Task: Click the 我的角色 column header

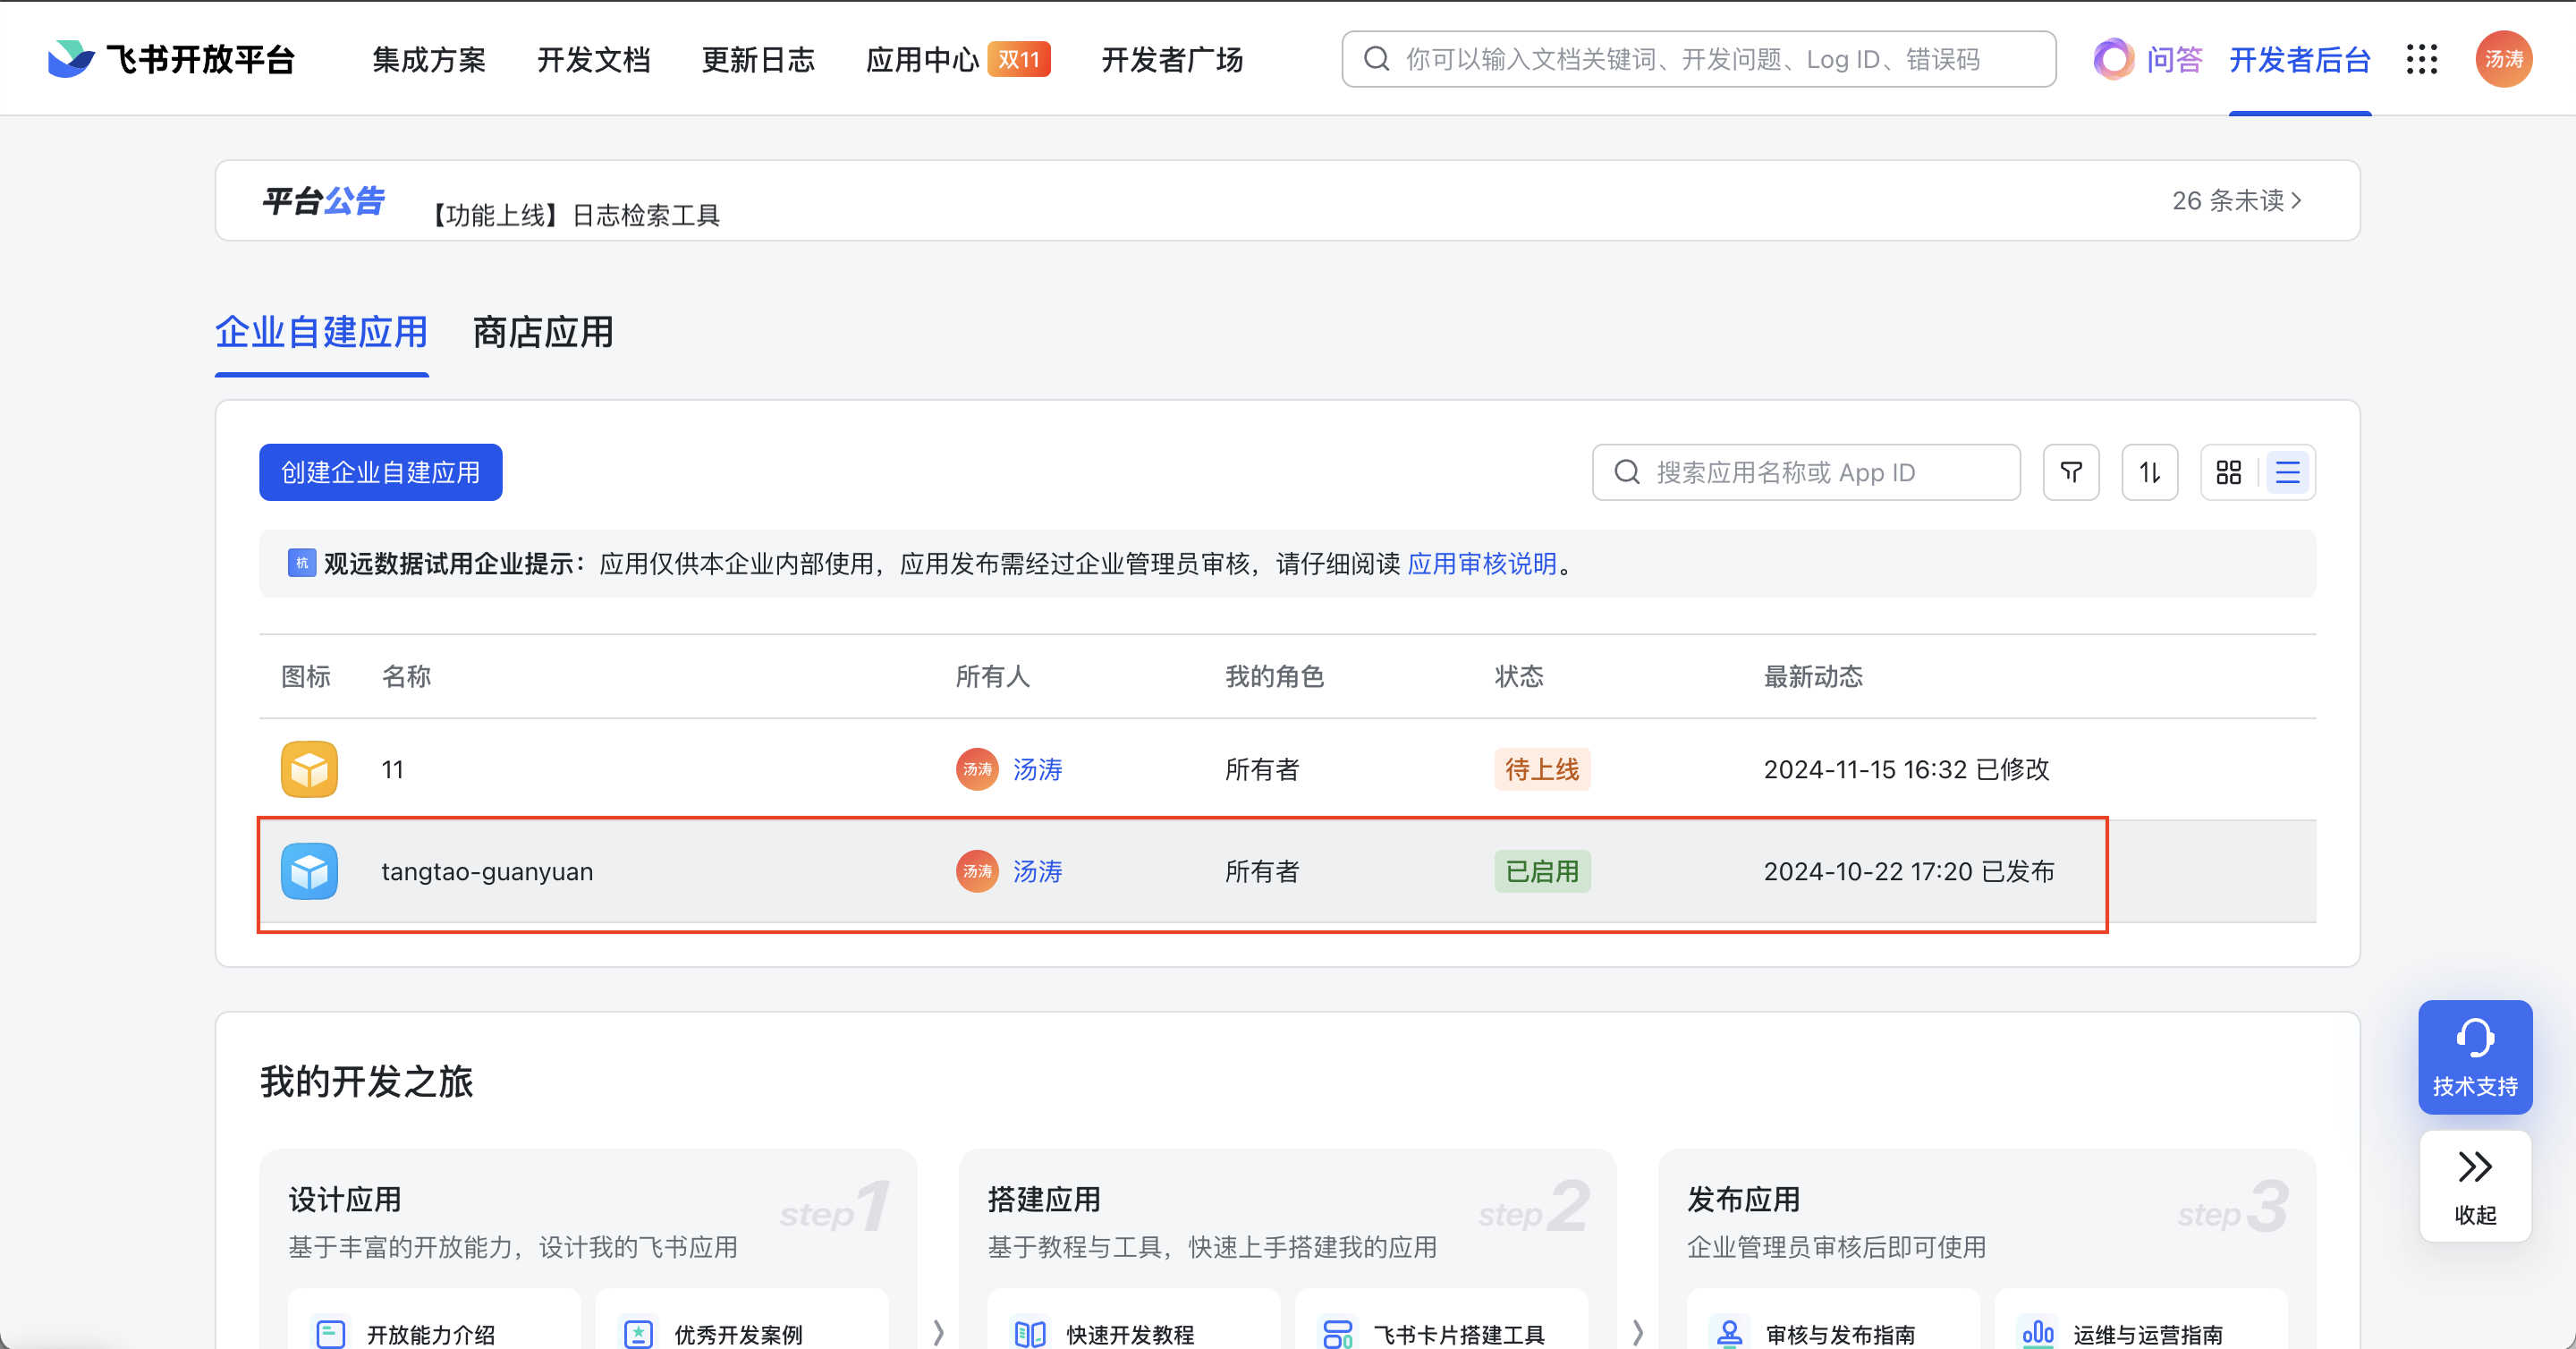Action: [x=1274, y=676]
